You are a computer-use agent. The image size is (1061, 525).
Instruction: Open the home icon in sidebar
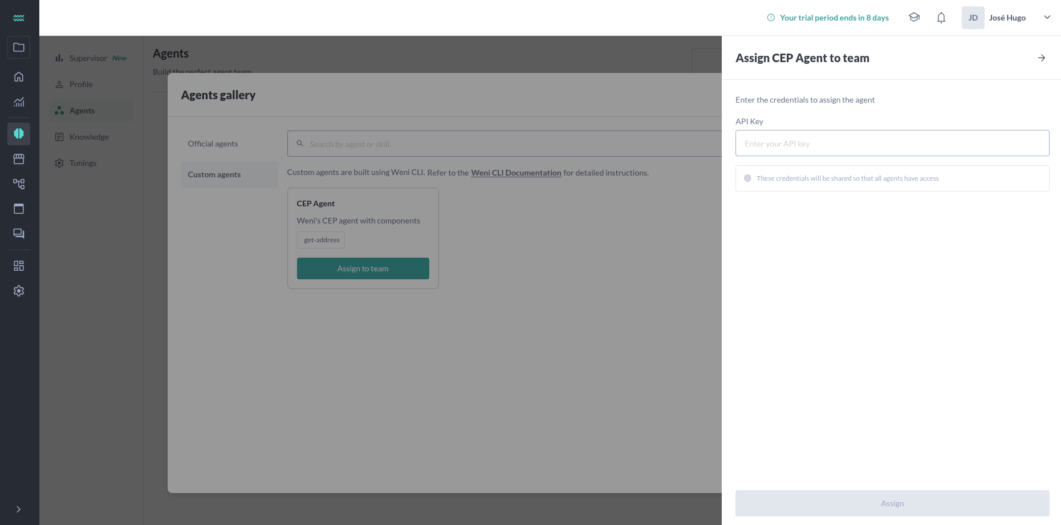[19, 77]
